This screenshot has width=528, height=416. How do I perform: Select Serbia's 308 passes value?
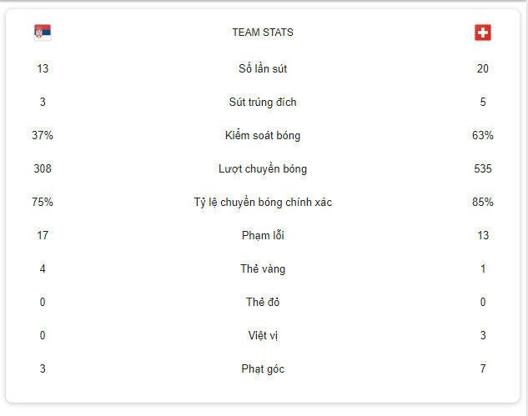[43, 168]
